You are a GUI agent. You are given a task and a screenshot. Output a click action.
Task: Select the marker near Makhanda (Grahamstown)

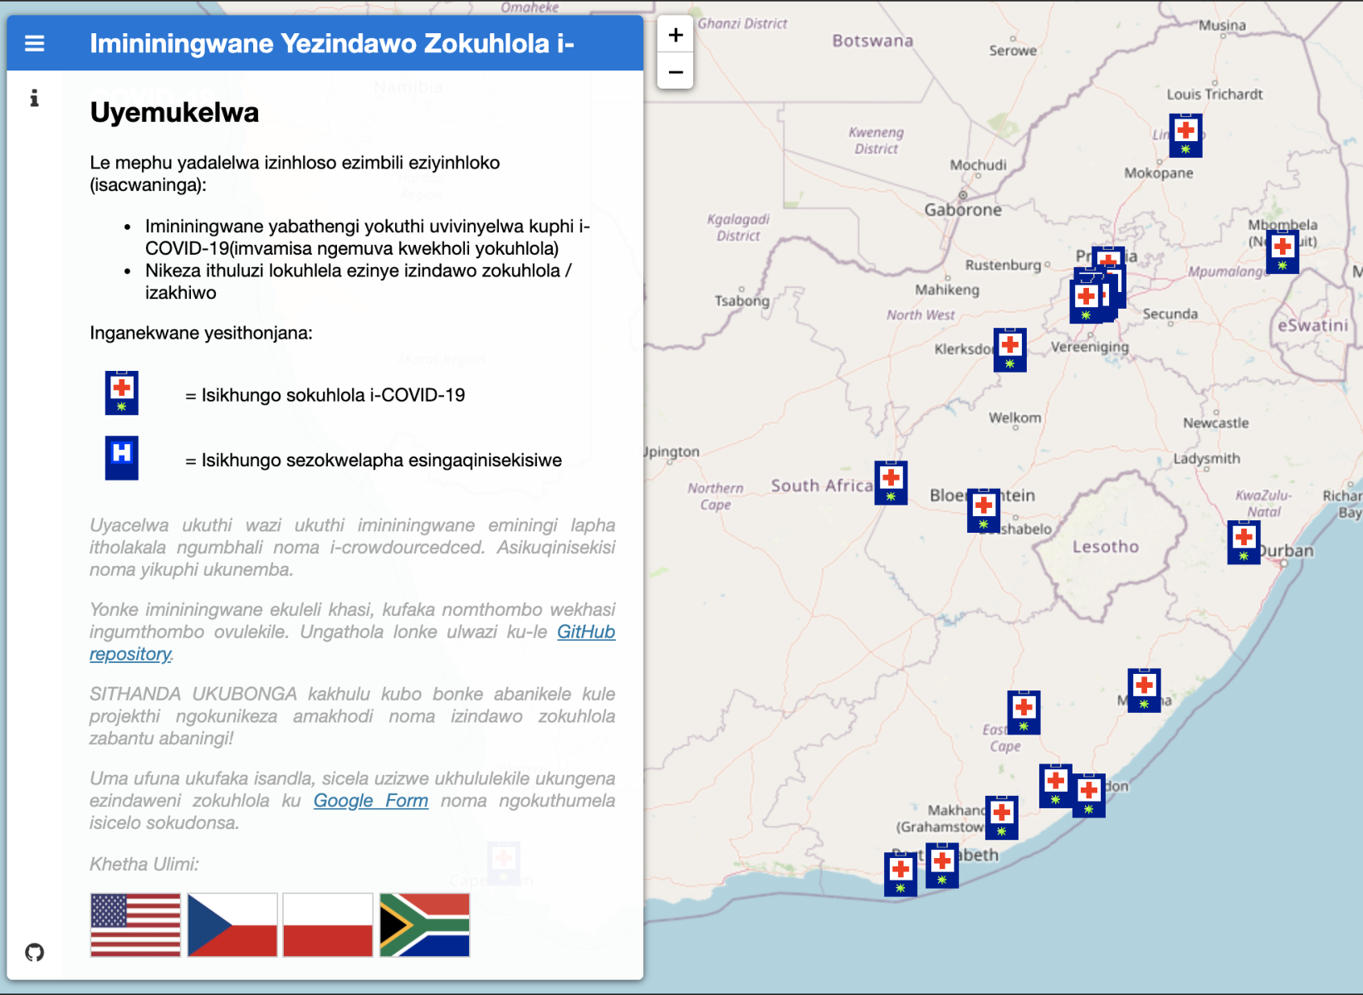coord(1001,817)
